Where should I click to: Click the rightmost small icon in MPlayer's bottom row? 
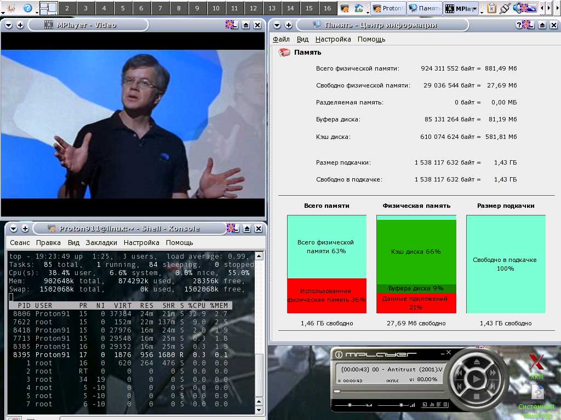(x=445, y=405)
